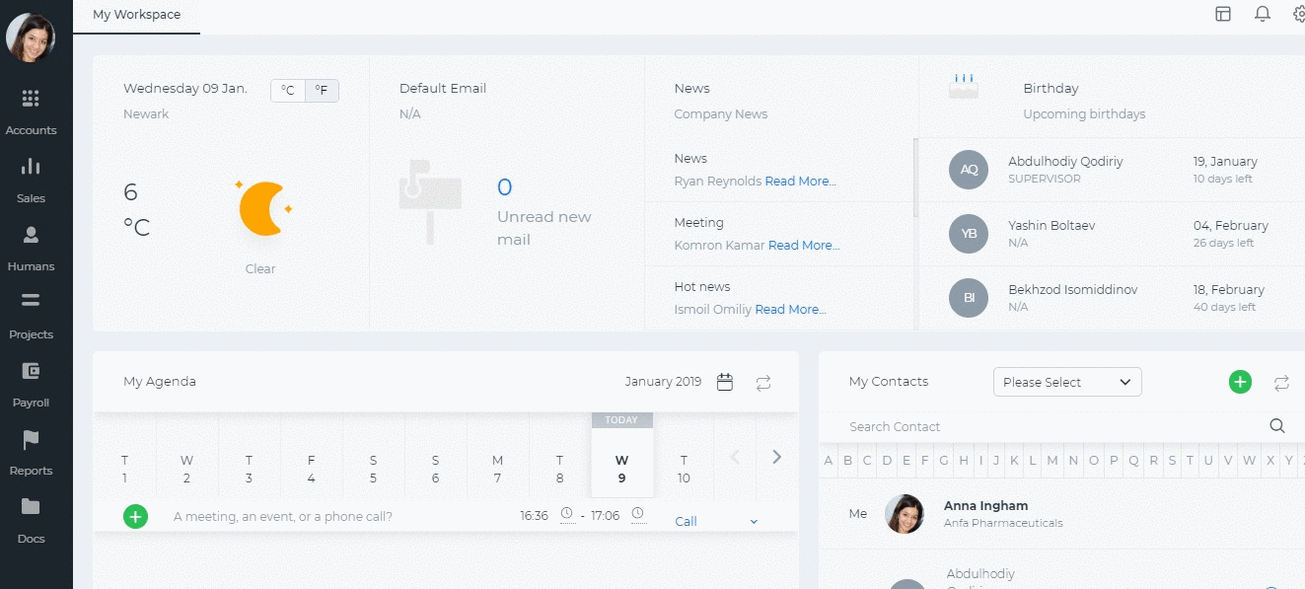Open the Payroll module in sidebar
This screenshot has width=1305, height=589.
(x=31, y=384)
